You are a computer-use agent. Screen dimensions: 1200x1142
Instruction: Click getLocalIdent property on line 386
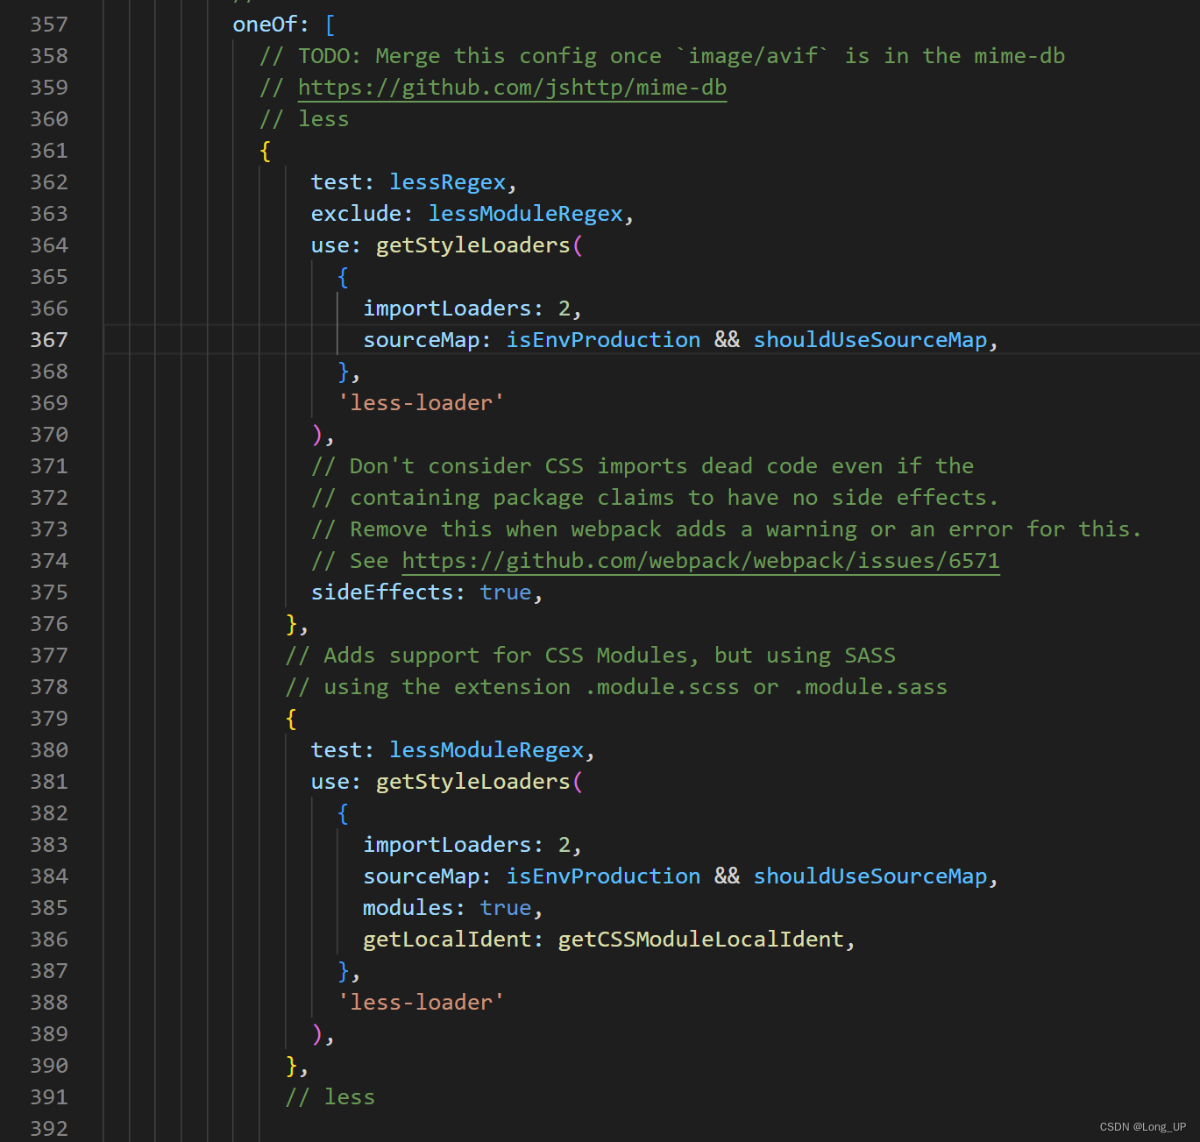(447, 940)
